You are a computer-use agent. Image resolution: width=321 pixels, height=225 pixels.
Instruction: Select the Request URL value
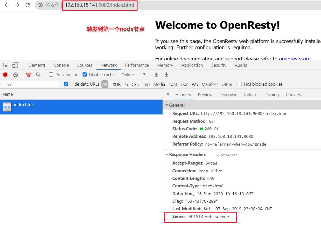[245, 113]
